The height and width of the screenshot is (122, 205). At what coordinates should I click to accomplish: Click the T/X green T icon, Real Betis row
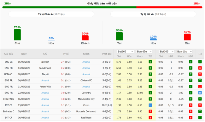(x=200, y=118)
